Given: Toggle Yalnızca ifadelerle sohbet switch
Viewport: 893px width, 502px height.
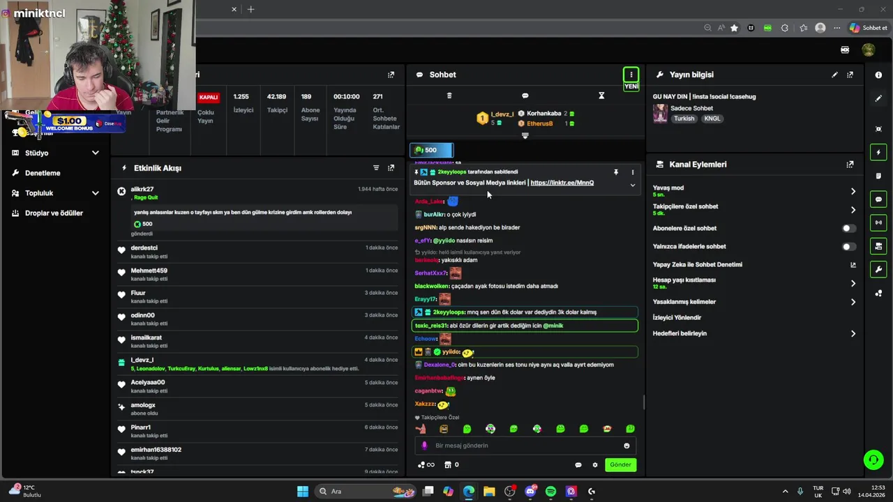Looking at the screenshot, I should tap(848, 246).
